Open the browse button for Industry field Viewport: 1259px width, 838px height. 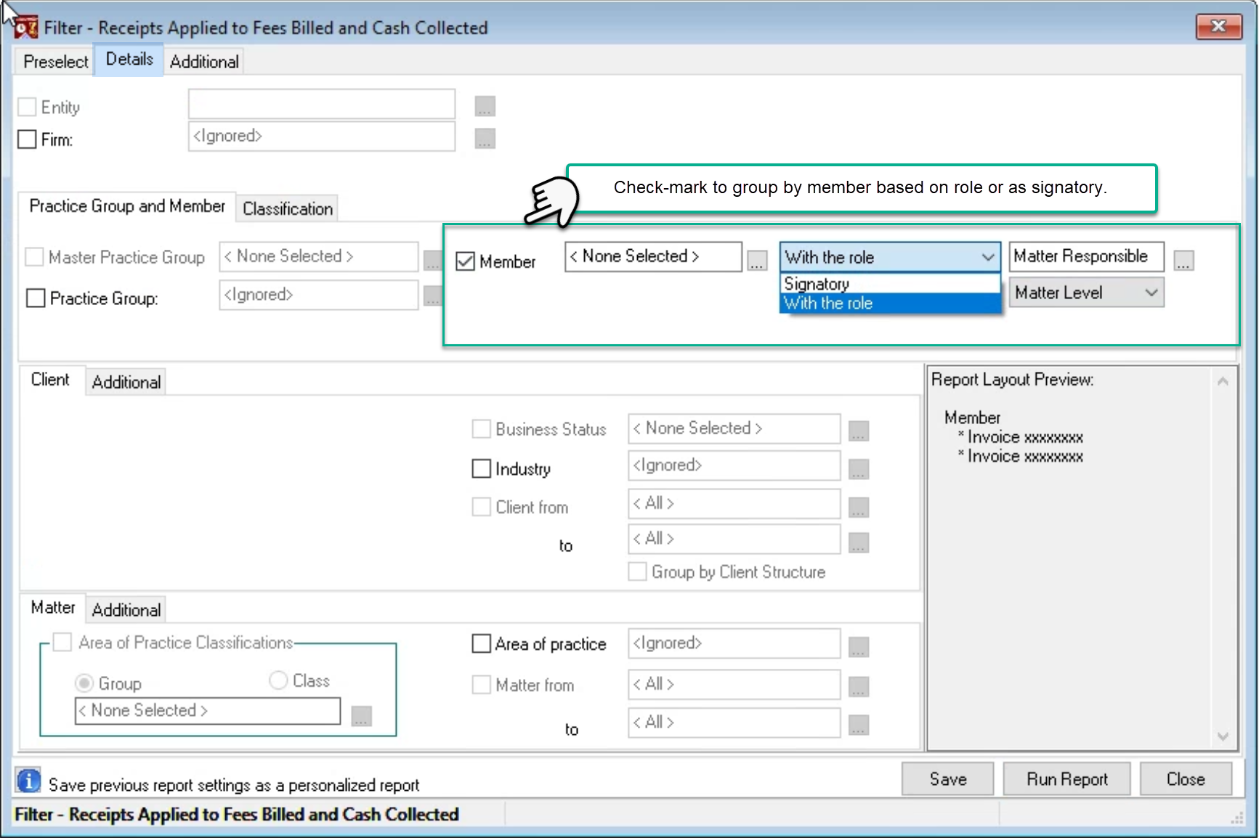859,469
